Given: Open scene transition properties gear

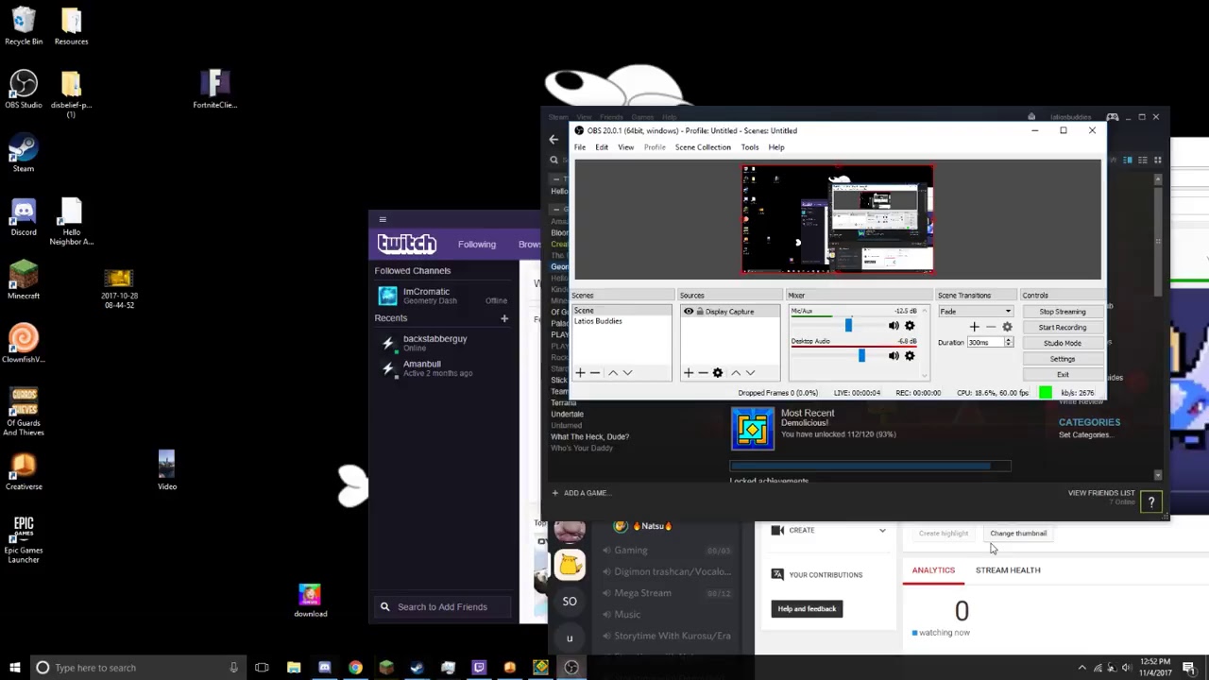Looking at the screenshot, I should tap(1007, 327).
